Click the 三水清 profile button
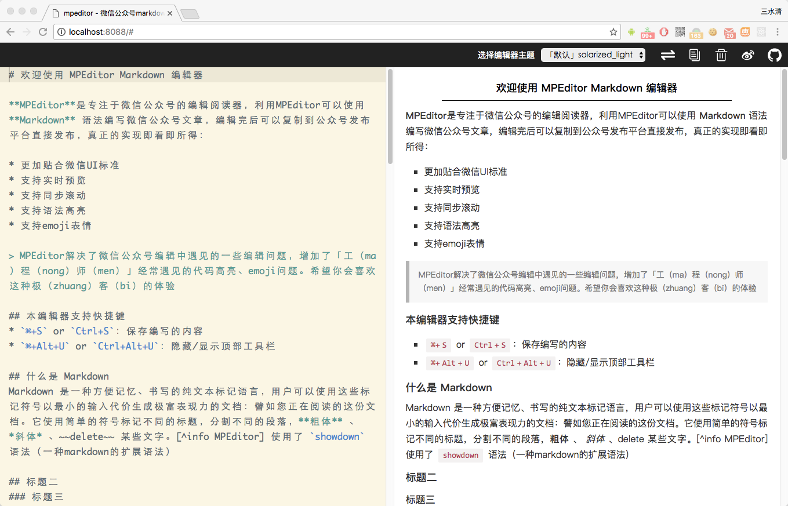The image size is (788, 506). coord(771,10)
